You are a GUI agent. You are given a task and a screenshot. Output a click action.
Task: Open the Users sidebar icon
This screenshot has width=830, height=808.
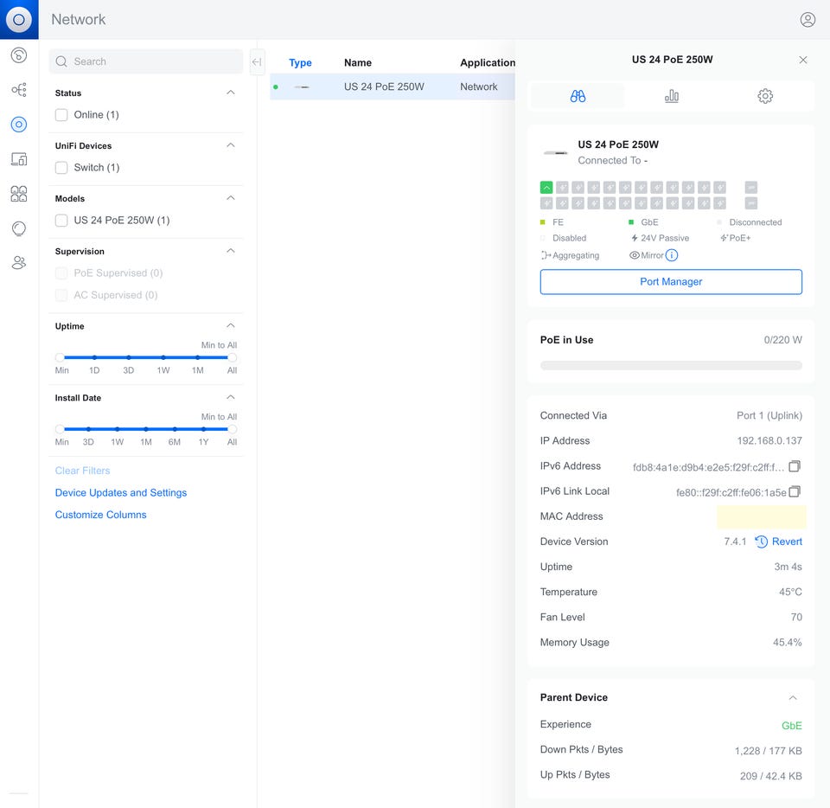coord(19,263)
